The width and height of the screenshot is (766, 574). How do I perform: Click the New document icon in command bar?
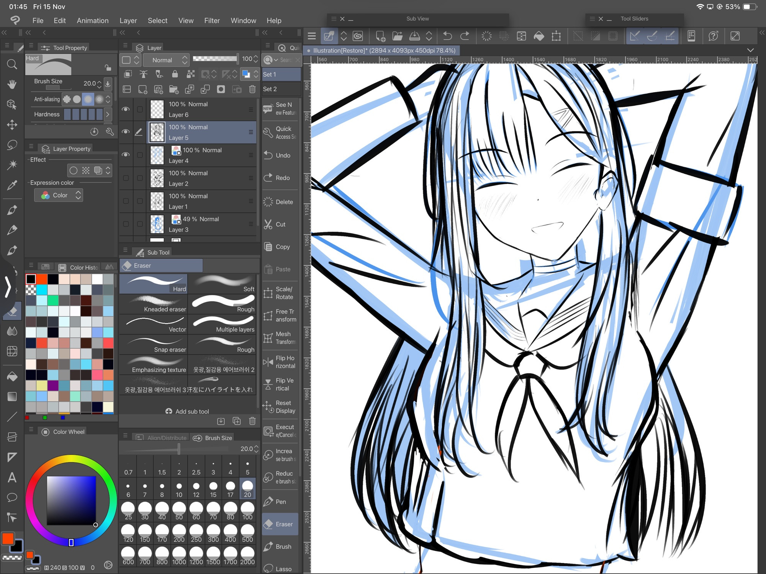pos(380,36)
